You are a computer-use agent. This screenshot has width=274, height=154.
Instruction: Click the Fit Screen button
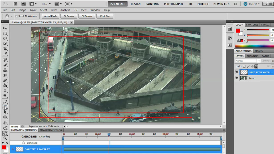point(69,16)
